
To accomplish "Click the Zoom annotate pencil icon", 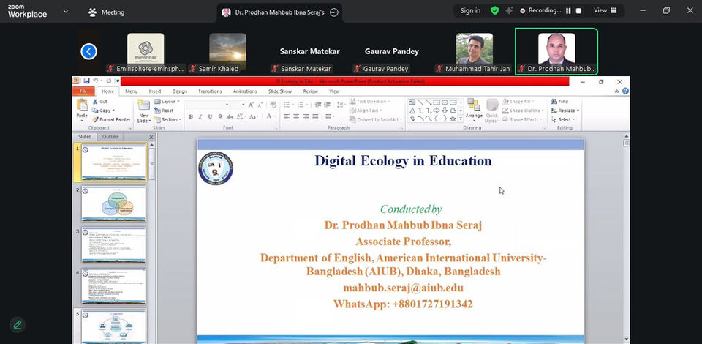I will click(x=18, y=325).
